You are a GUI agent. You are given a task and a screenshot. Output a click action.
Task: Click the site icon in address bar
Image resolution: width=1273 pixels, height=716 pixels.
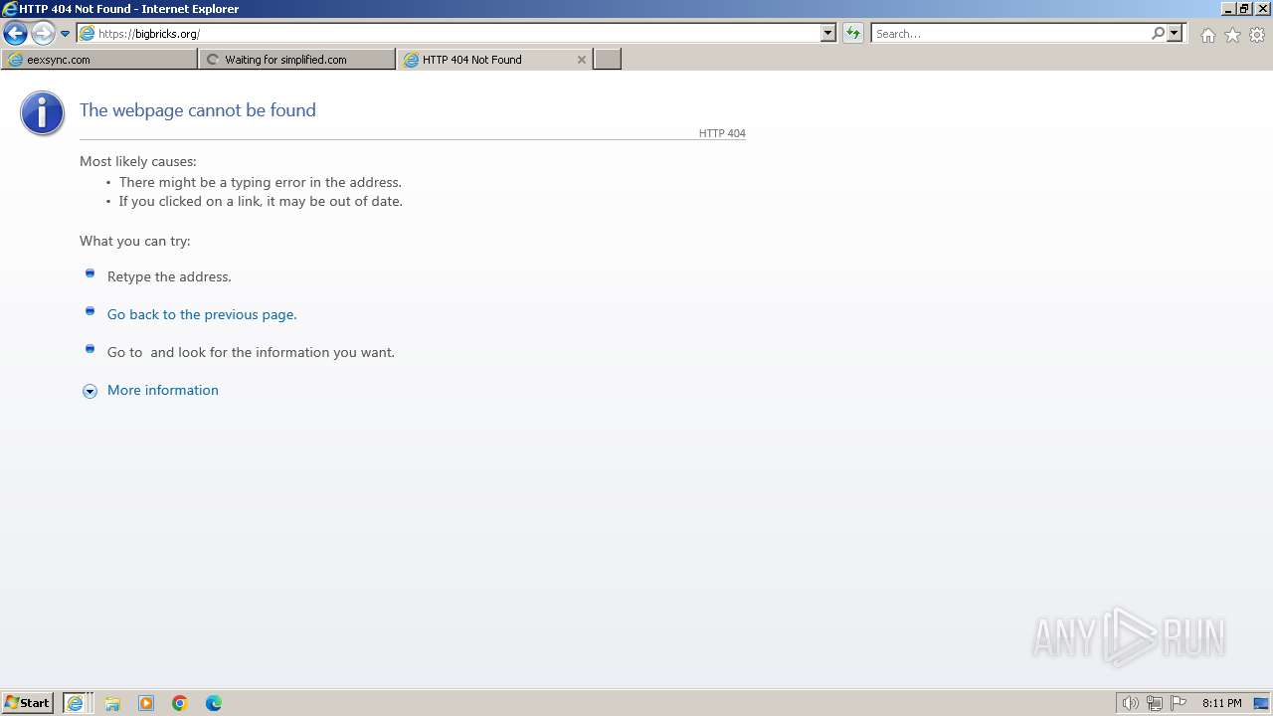(87, 33)
